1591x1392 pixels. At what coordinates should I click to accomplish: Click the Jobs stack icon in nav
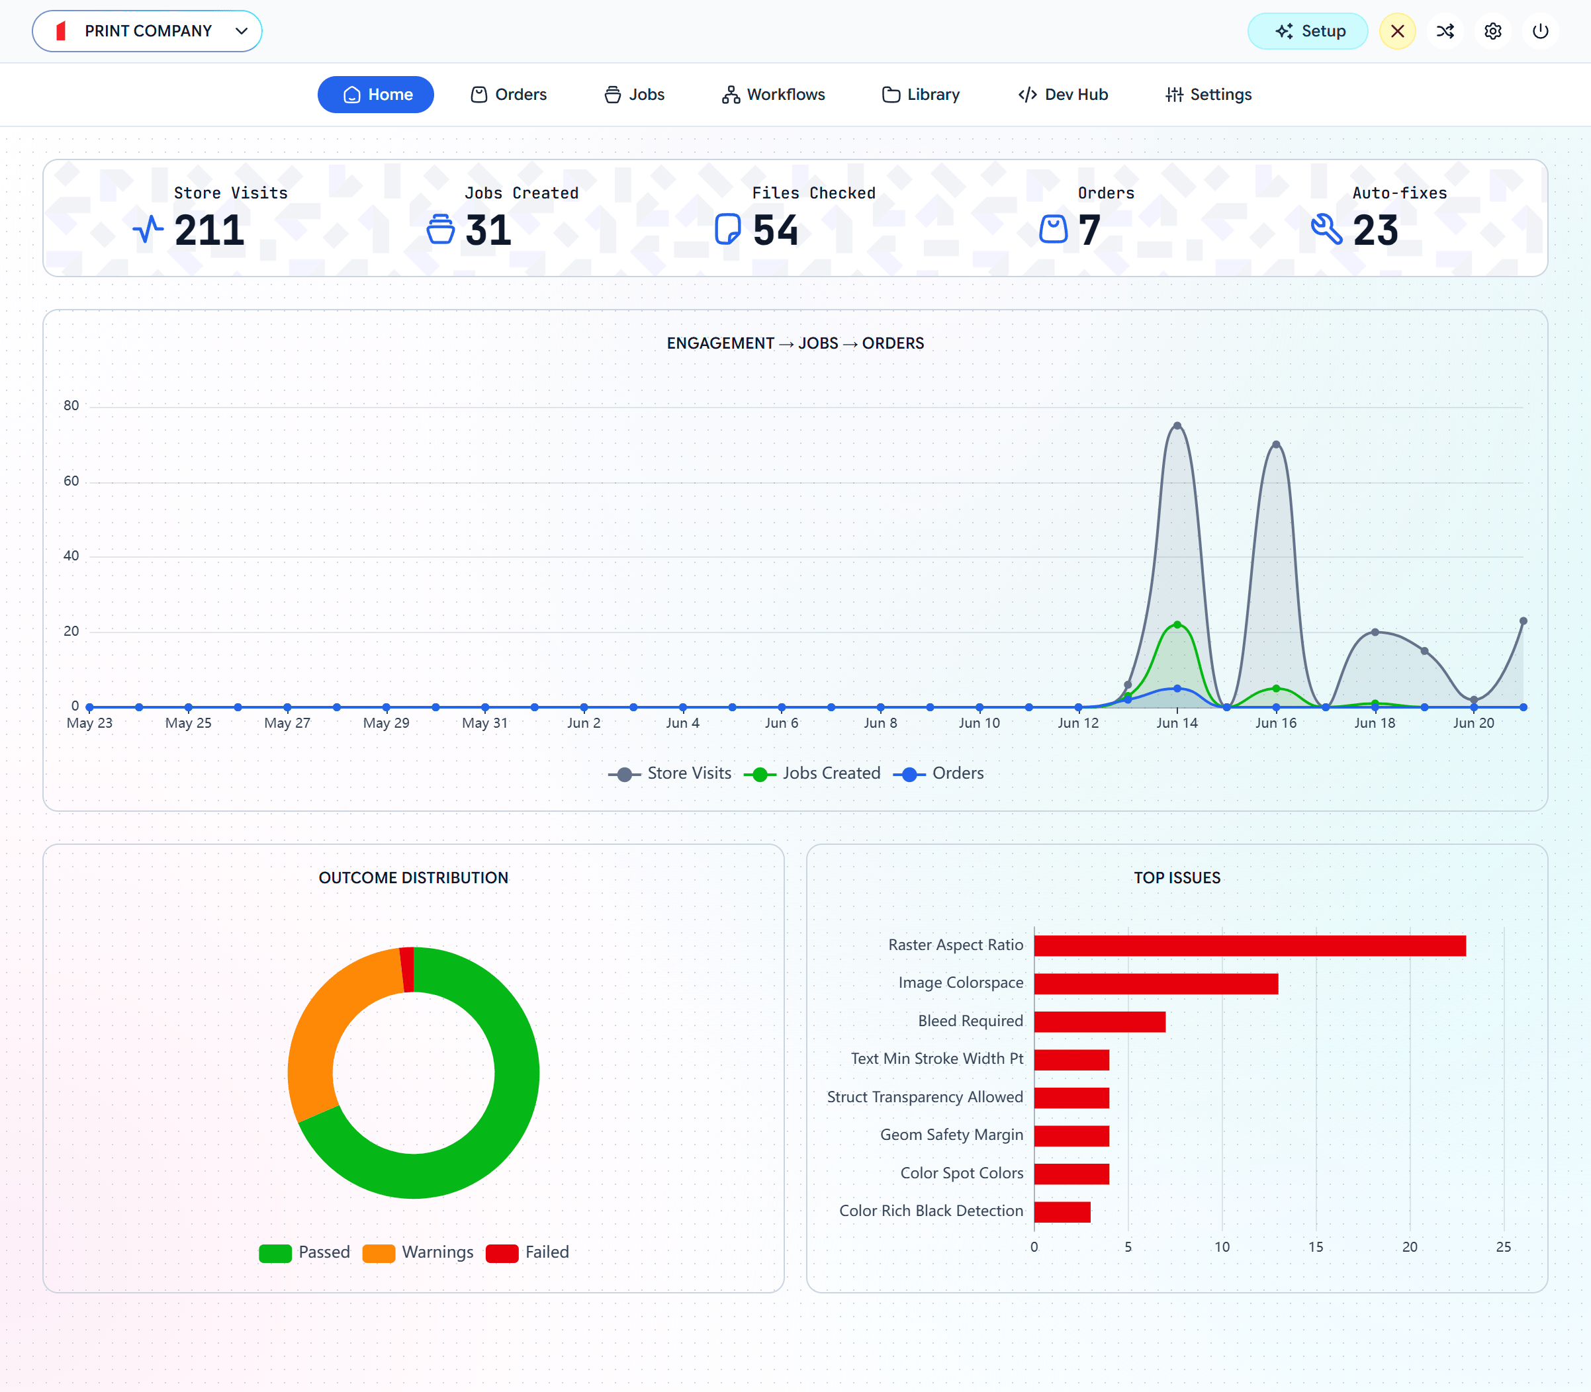click(613, 95)
